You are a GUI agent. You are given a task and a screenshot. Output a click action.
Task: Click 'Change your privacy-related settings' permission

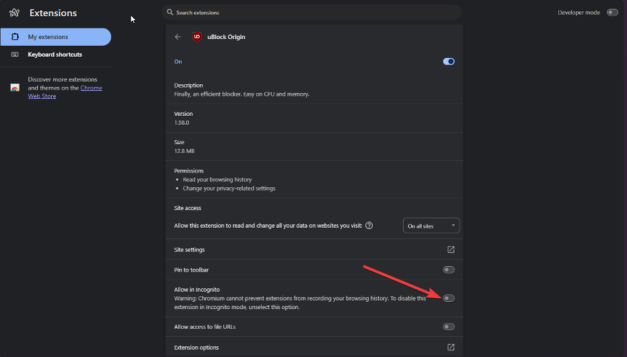click(x=229, y=188)
